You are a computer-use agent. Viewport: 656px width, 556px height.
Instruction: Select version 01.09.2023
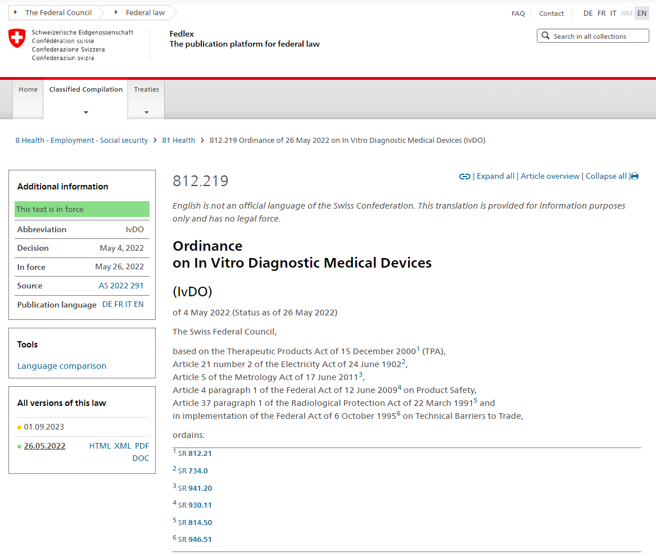[x=44, y=427]
